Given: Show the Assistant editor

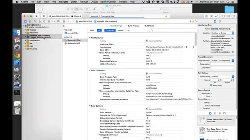Looking at the screenshot, I should pos(212,16).
